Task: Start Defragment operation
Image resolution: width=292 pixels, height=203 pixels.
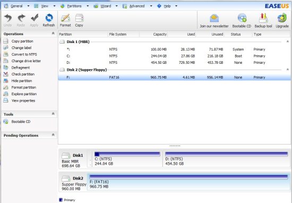Action: pos(21,67)
